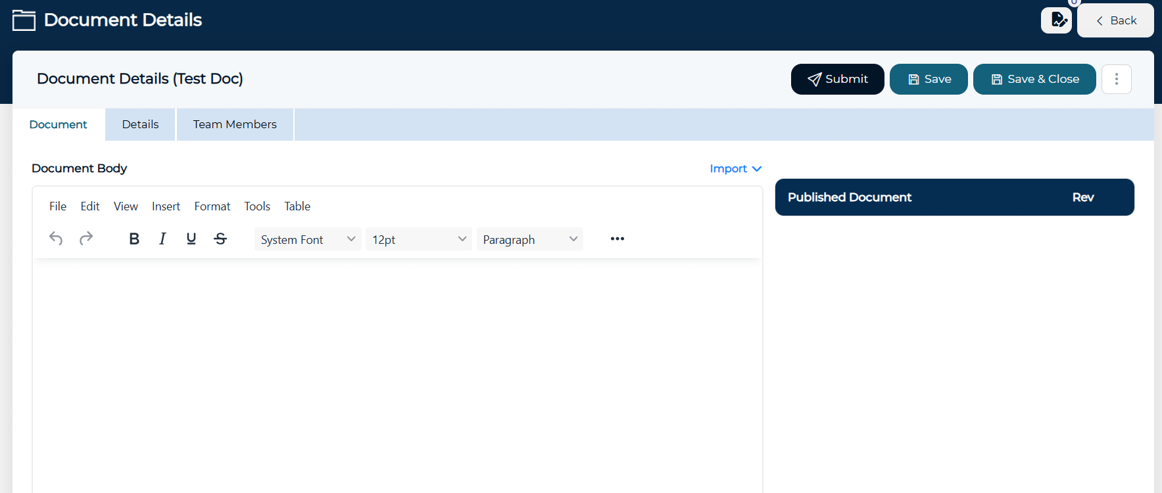1162x493 pixels.
Task: Click the document sign icon beside Back
Action: tap(1057, 20)
